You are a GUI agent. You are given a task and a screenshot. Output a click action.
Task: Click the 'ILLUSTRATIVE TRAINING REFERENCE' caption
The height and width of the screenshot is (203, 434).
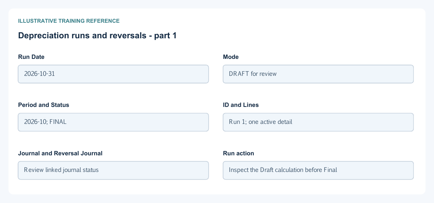point(69,21)
